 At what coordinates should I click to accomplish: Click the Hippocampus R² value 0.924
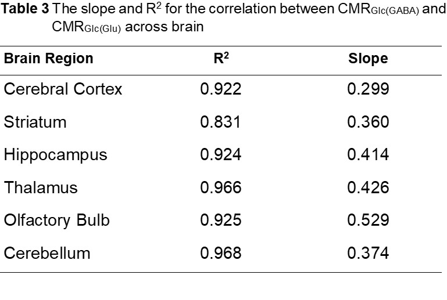221,154
